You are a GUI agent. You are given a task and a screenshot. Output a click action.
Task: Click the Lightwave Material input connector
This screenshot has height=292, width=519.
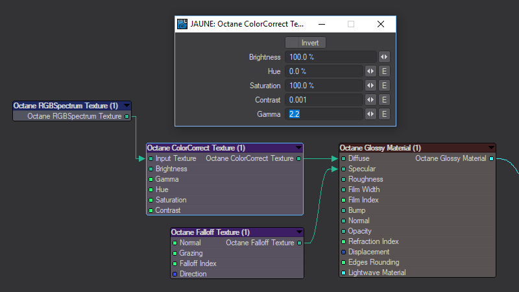344,273
